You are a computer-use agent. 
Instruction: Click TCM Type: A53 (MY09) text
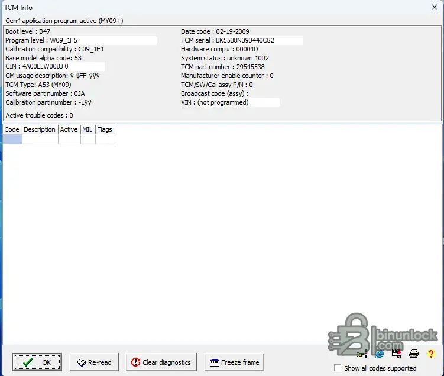[38, 85]
